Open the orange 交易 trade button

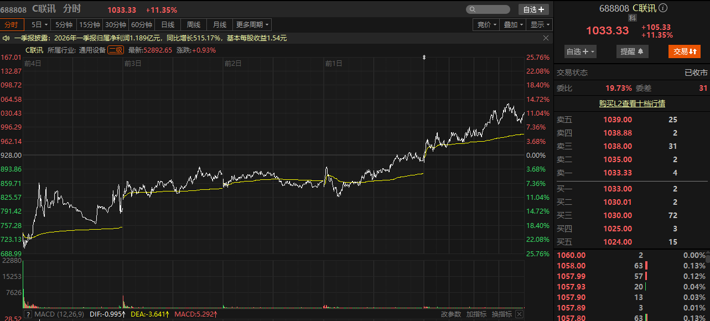point(685,51)
